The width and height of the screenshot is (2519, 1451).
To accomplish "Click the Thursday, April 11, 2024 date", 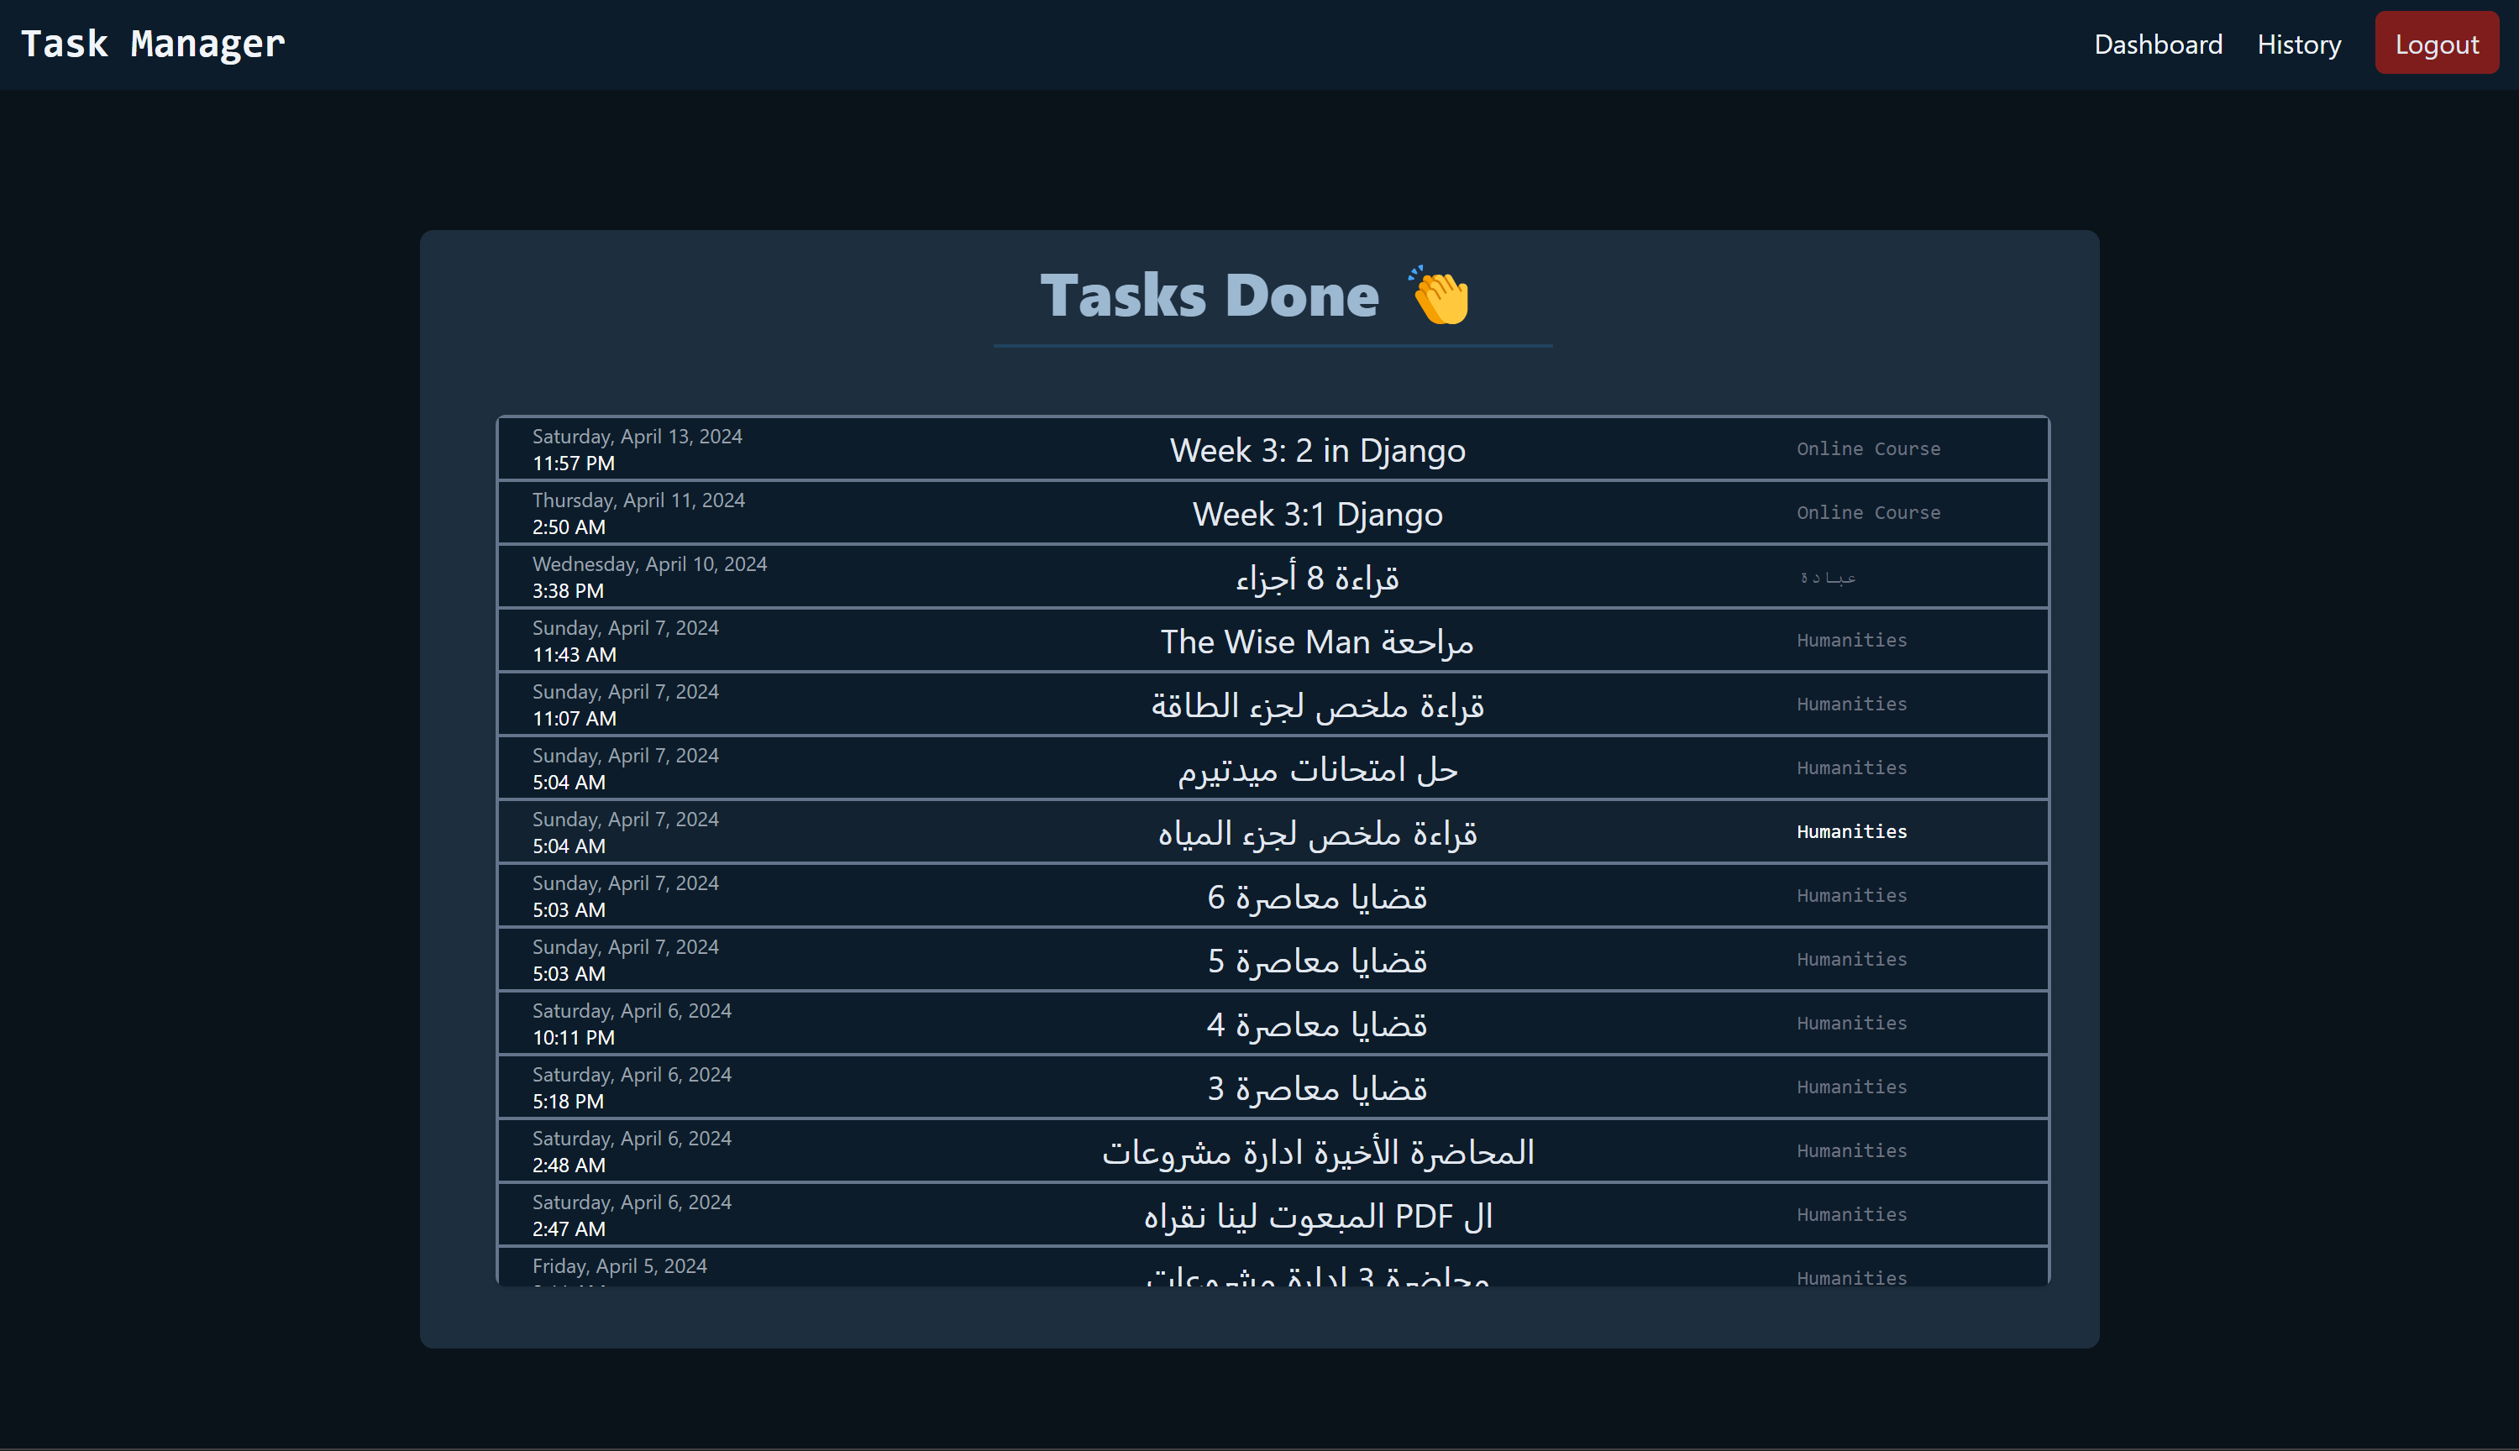I will click(x=638, y=500).
